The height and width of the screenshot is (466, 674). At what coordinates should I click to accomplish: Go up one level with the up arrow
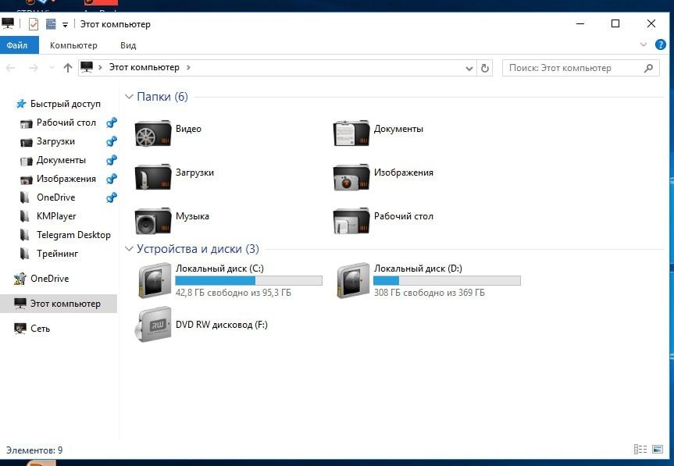[67, 68]
